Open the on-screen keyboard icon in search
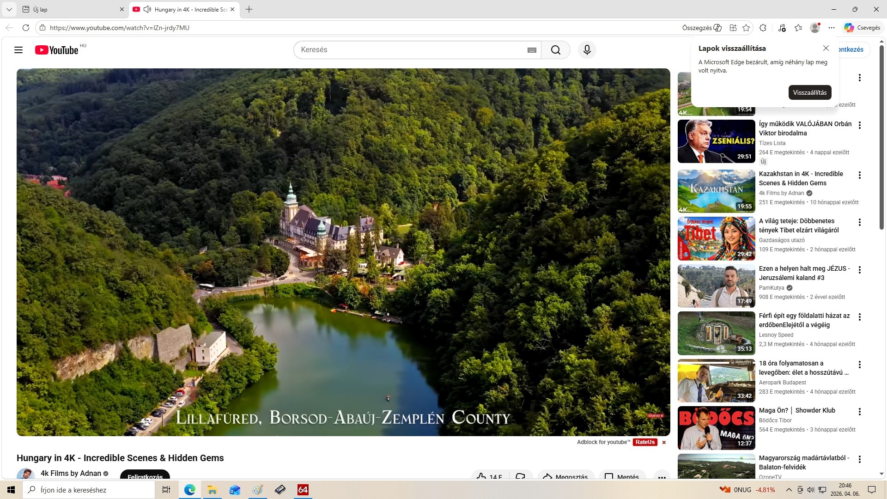The width and height of the screenshot is (887, 499). pos(532,50)
